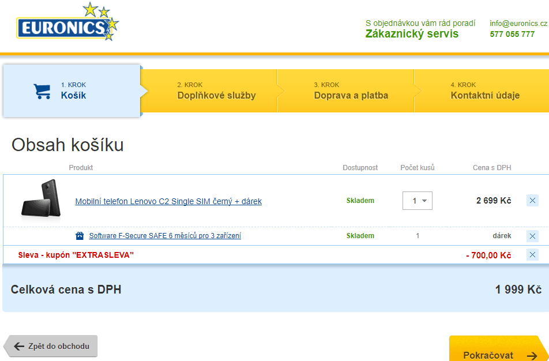Go to step 1 Košík tab
Viewport: 549px width, 361px height.
[x=72, y=91]
